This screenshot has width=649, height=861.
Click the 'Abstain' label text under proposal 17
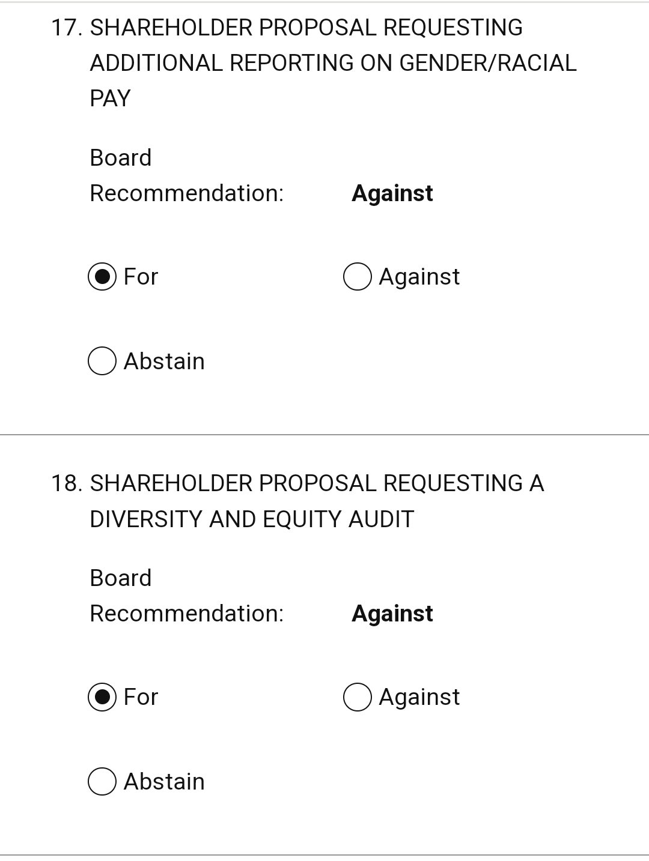point(164,361)
